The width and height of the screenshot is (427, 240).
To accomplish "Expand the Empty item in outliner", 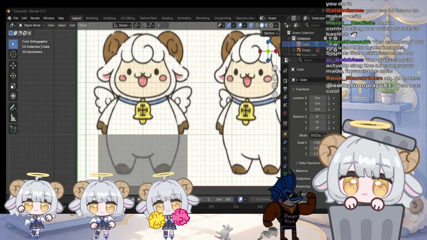I will coord(294,50).
